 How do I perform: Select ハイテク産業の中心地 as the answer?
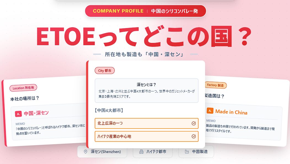click(146, 136)
